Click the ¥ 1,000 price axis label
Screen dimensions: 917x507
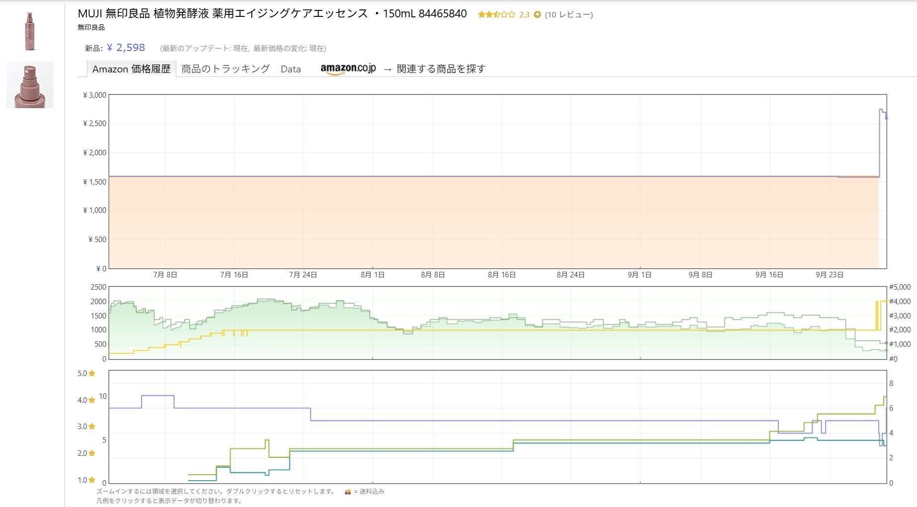[94, 210]
